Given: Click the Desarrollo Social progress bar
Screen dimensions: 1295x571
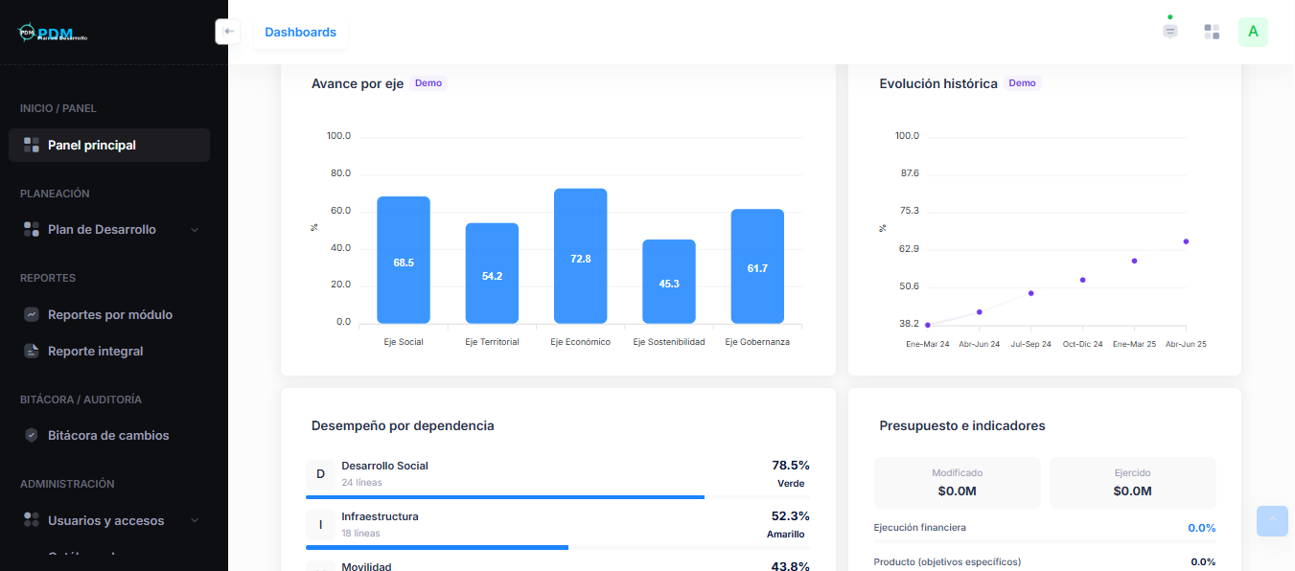Looking at the screenshot, I should [558, 497].
